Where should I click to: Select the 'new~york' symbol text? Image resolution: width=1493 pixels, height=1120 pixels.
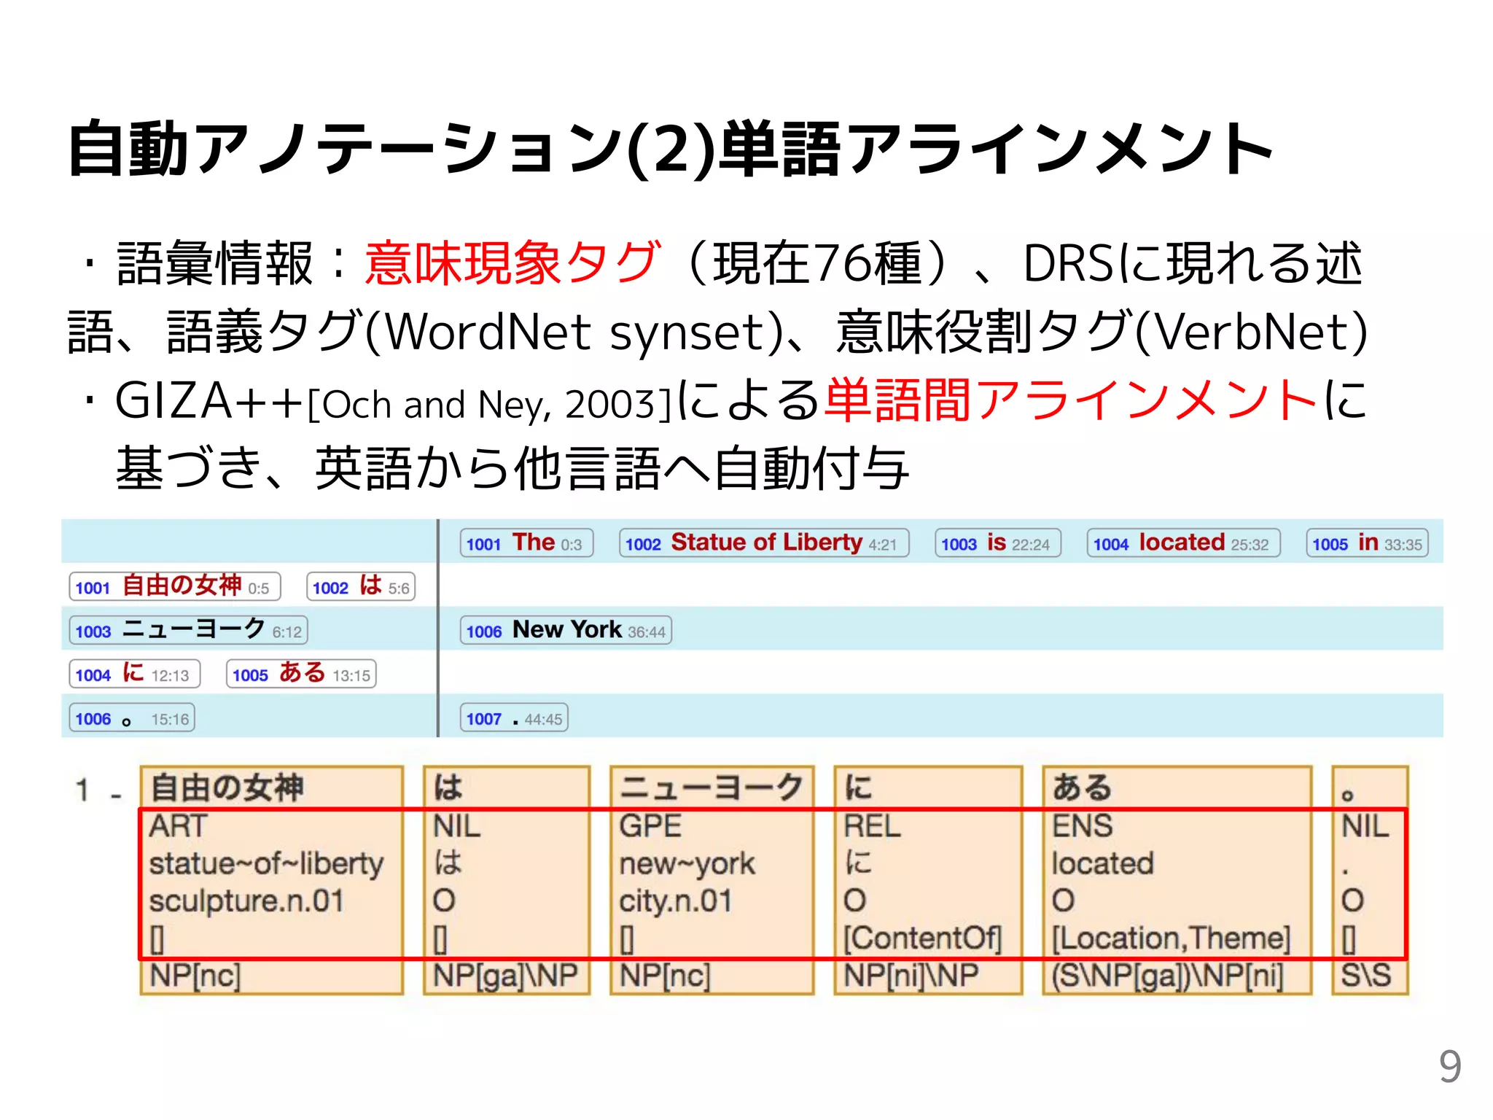(x=687, y=864)
